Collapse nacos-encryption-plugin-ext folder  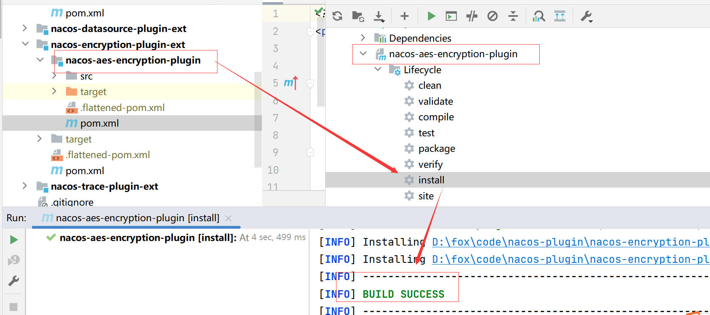point(25,44)
